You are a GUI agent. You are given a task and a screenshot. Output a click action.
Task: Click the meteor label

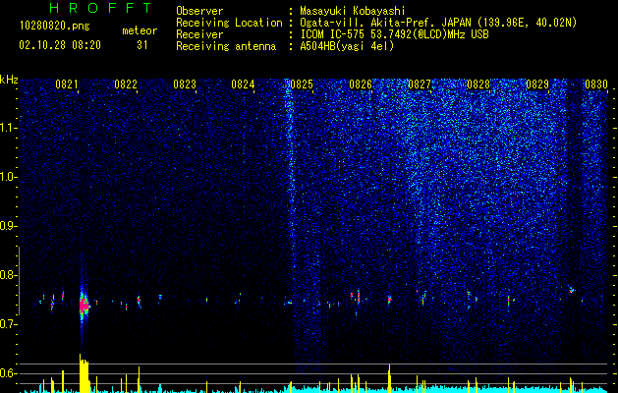tap(140, 30)
